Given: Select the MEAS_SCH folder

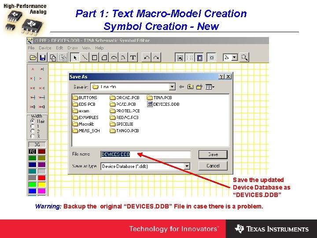Looking at the screenshot, I should [86, 131].
